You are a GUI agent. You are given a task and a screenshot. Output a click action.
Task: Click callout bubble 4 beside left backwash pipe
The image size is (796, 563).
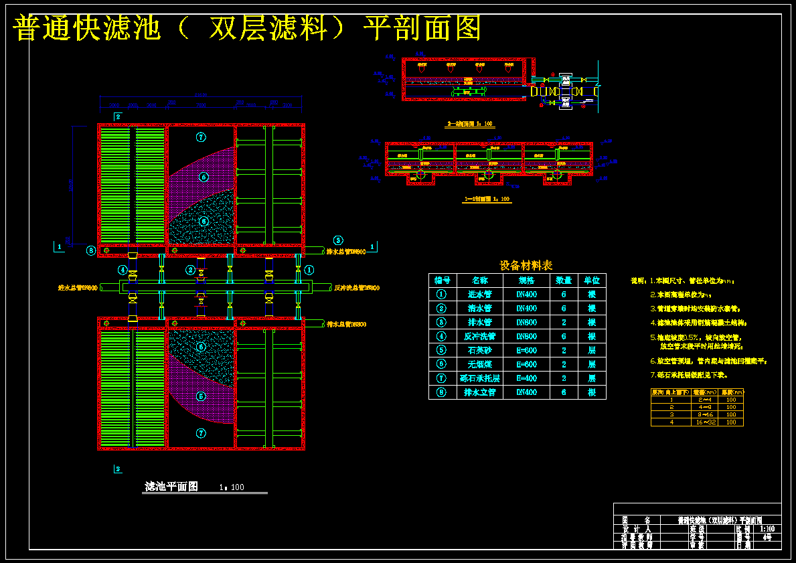122,270
